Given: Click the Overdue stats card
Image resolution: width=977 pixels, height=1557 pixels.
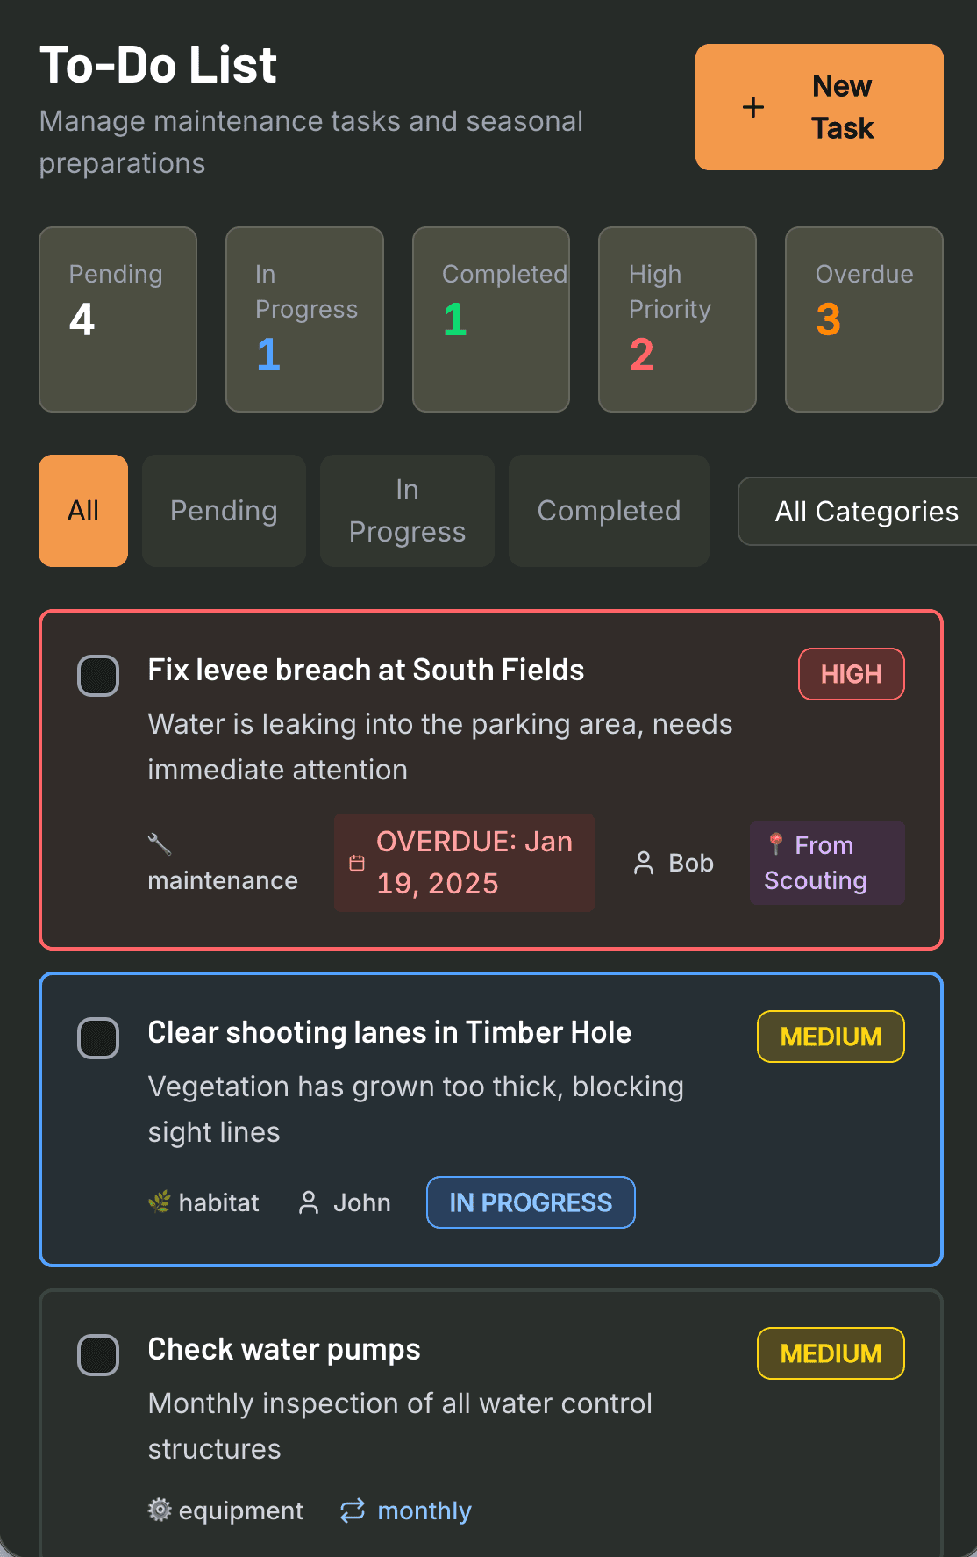Looking at the screenshot, I should pos(863,319).
